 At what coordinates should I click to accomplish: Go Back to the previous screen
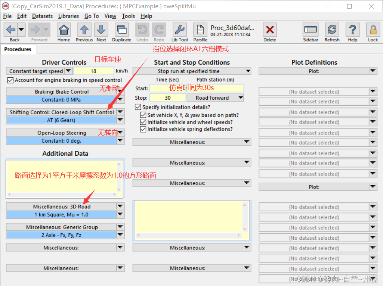click(11, 32)
